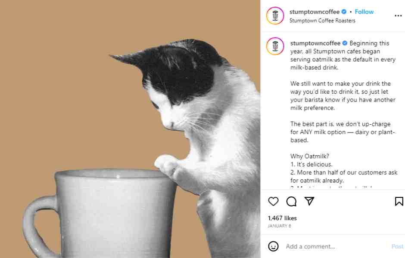
Task: Open comments via the speech bubble icon
Action: click(291, 201)
